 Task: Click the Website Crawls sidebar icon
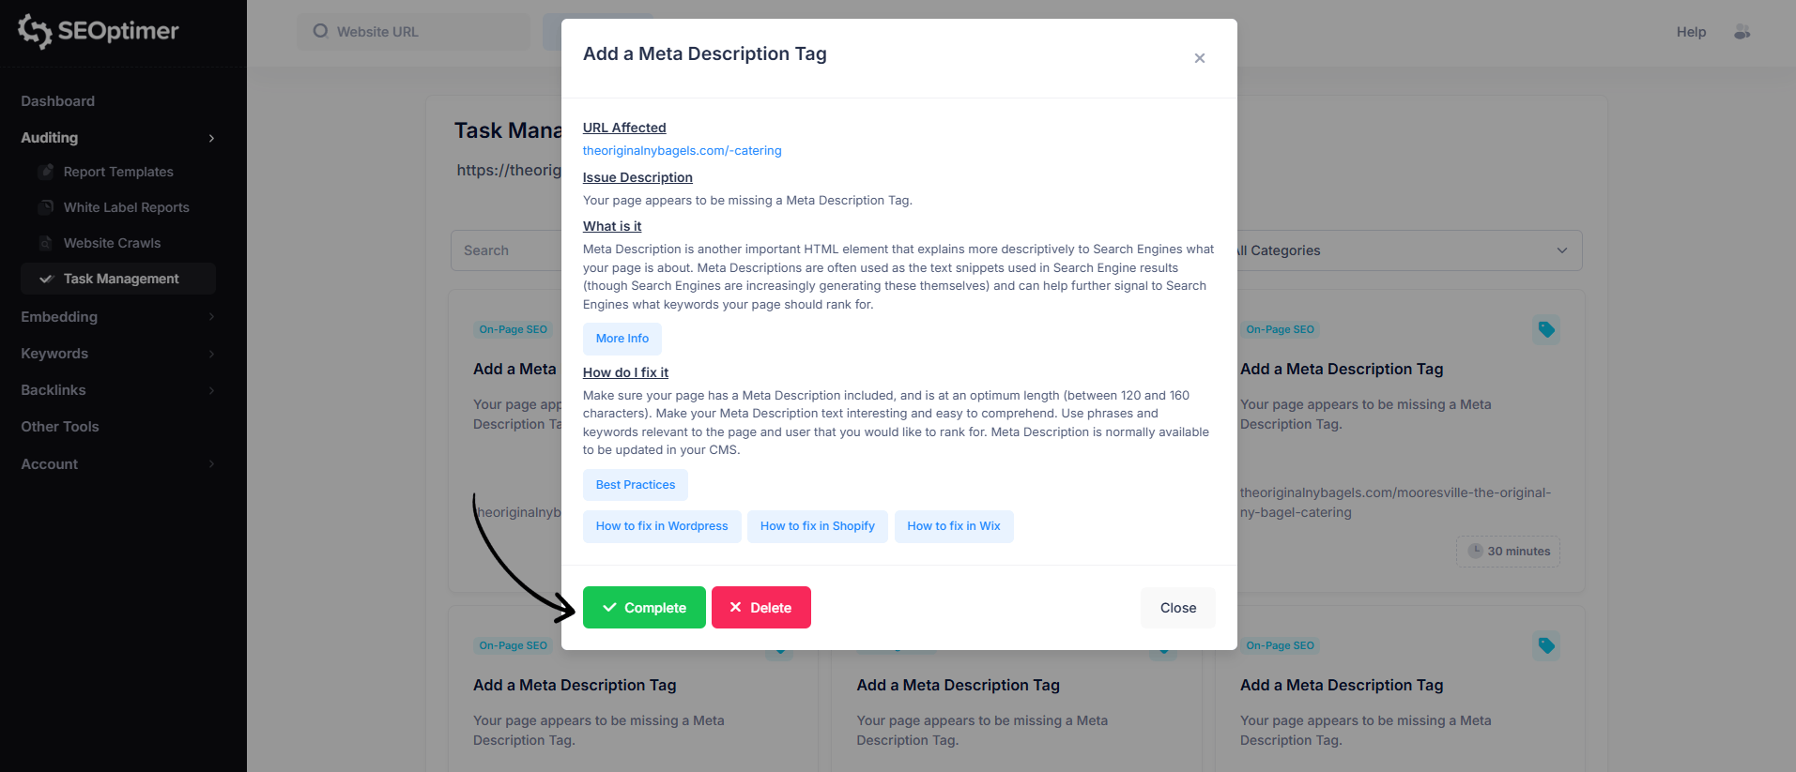click(46, 243)
